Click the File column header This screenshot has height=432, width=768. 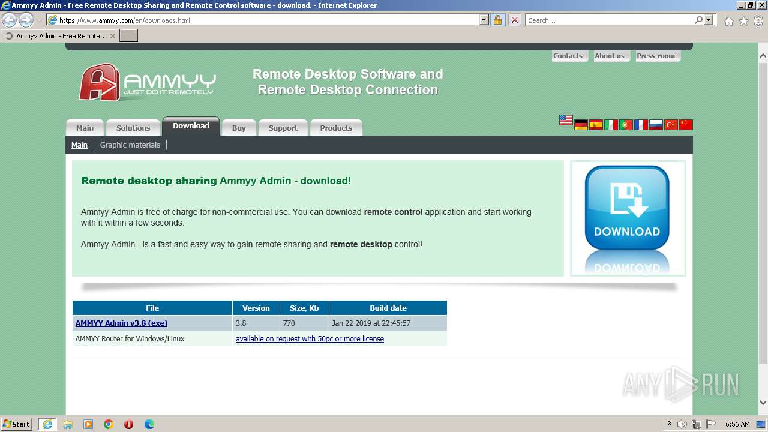click(x=152, y=308)
